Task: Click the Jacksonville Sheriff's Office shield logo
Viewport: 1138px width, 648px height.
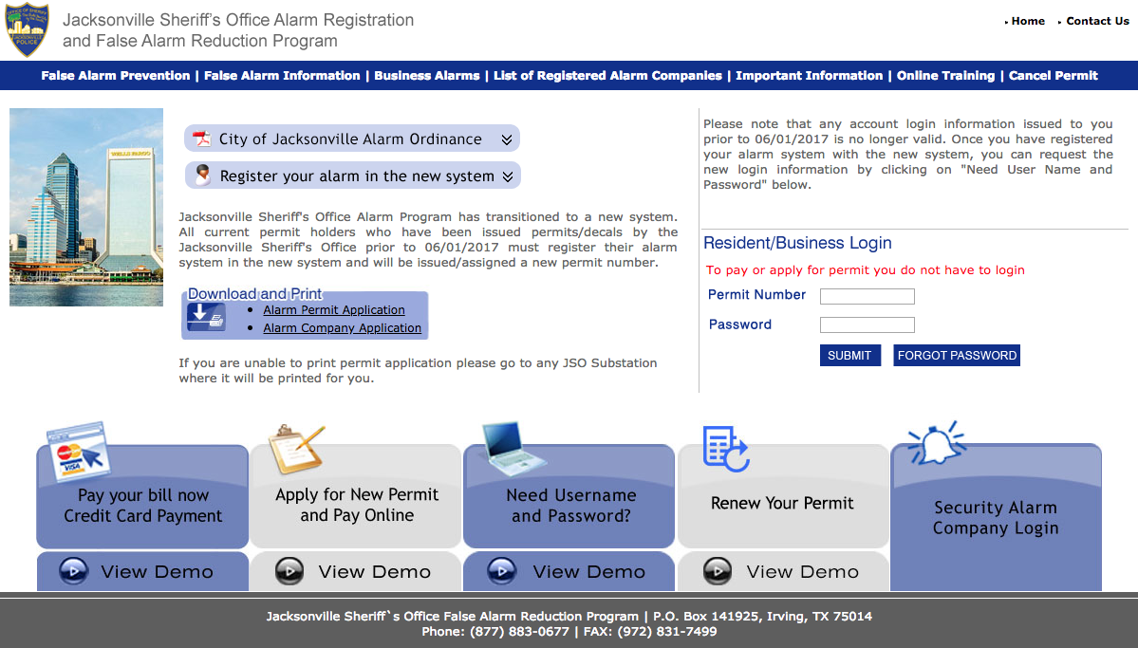Action: tap(27, 29)
